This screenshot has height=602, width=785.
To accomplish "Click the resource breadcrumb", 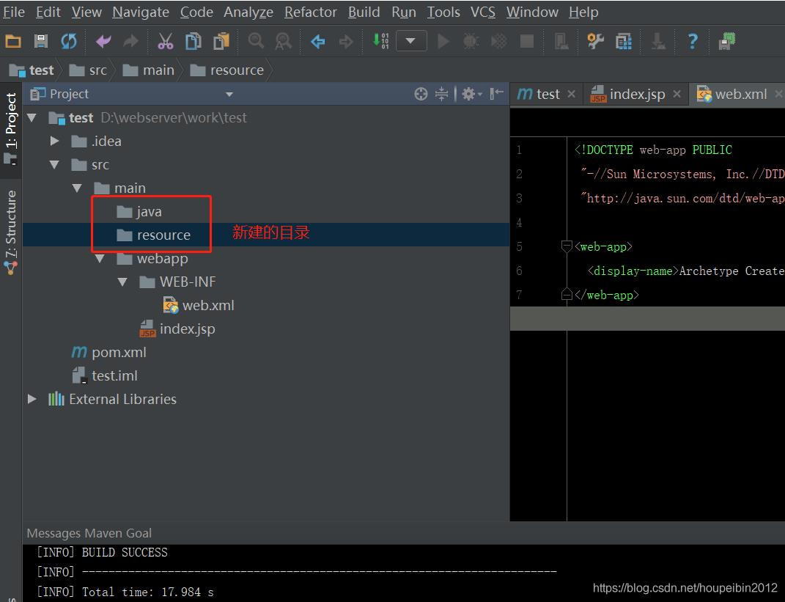I will [x=227, y=70].
